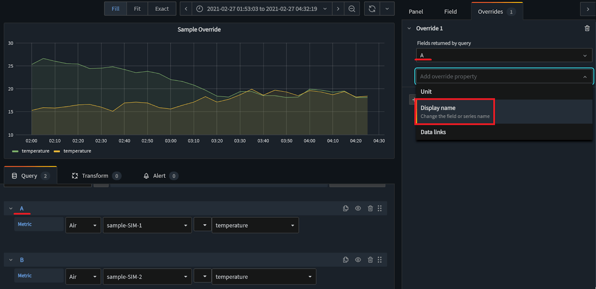The image size is (596, 289).
Task: Select the Fit view button
Action: pyautogui.click(x=137, y=9)
